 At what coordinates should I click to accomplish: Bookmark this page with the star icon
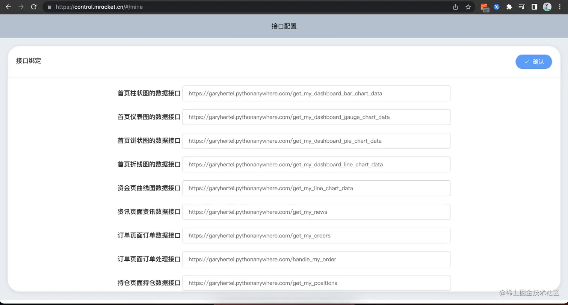coord(468,7)
